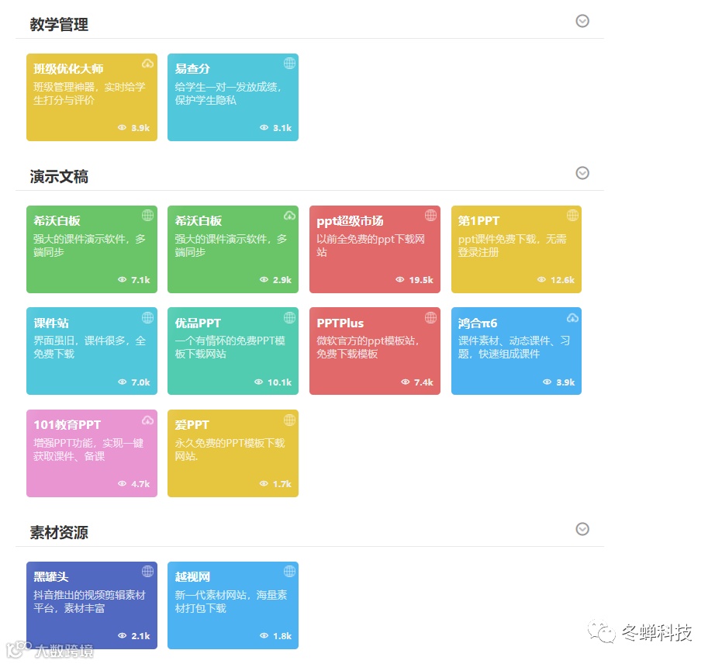This screenshot has height=664, width=715.
Task: Click the 教学管理 section heading
Action: coord(59,25)
